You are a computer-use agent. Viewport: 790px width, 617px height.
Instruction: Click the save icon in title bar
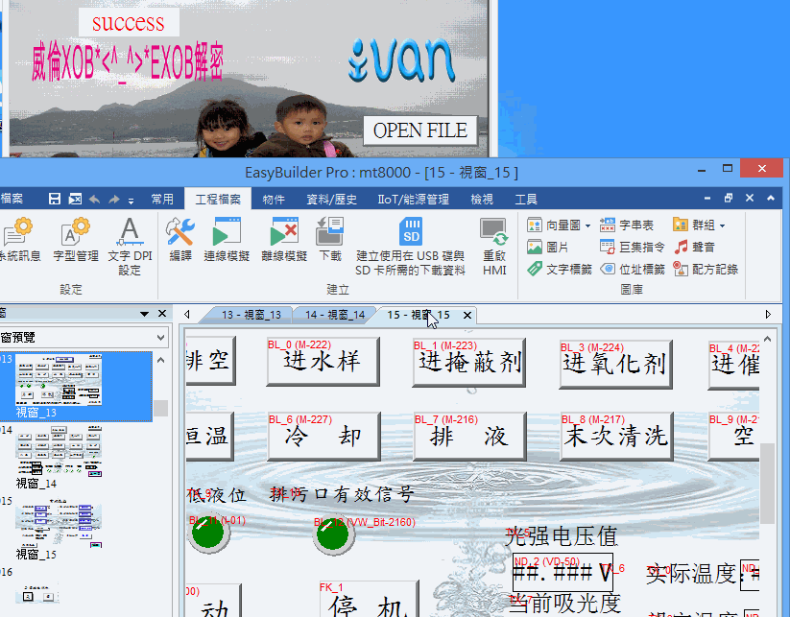[55, 200]
